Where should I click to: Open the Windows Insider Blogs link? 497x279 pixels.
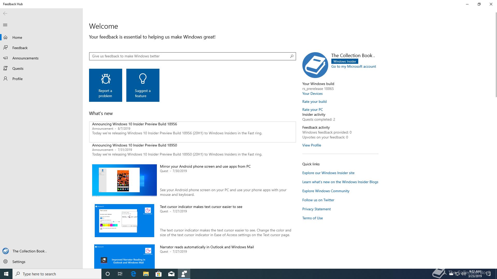[340, 182]
